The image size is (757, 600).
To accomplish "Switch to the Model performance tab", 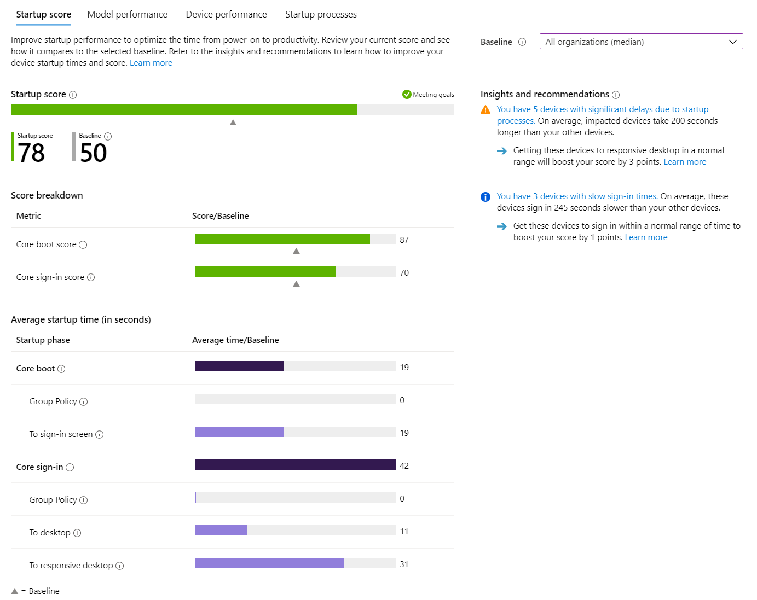I will [x=127, y=14].
